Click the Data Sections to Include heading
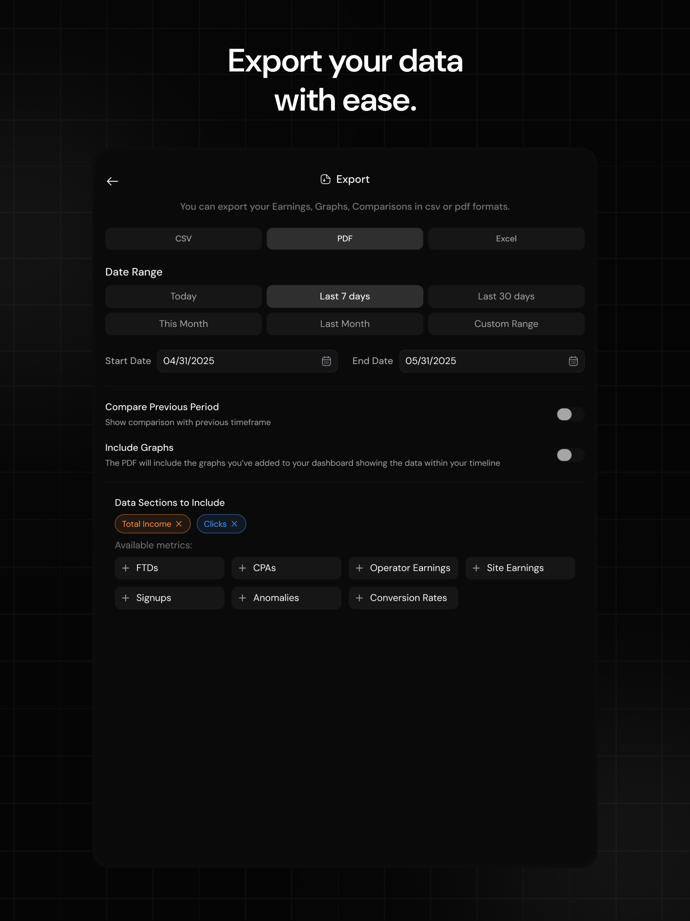 point(170,503)
